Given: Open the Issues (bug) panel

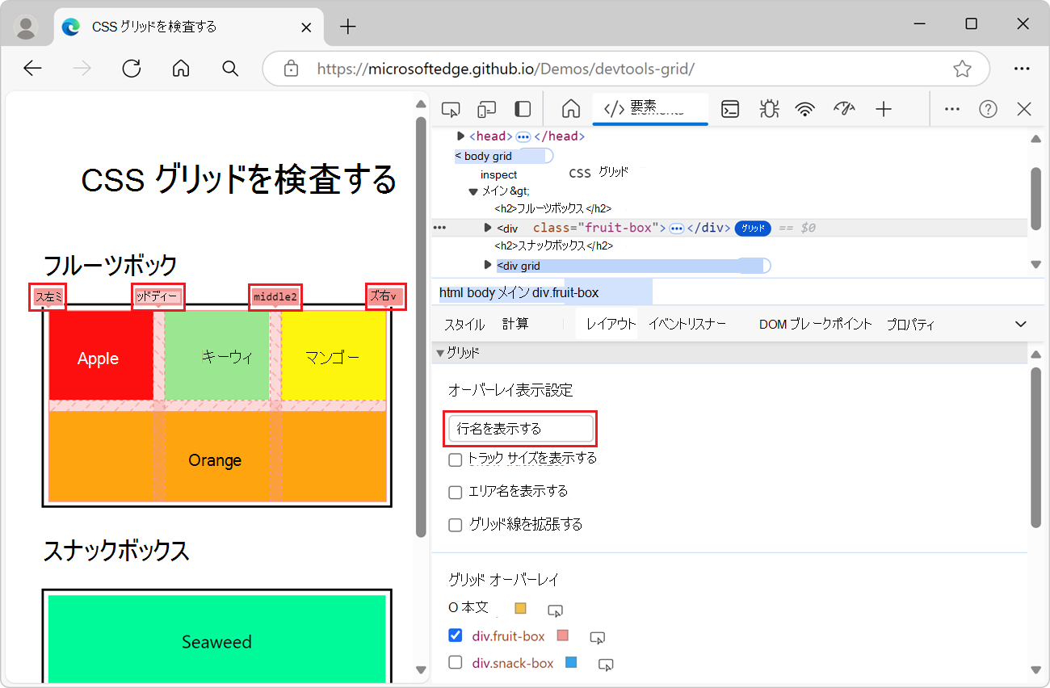Looking at the screenshot, I should [769, 108].
